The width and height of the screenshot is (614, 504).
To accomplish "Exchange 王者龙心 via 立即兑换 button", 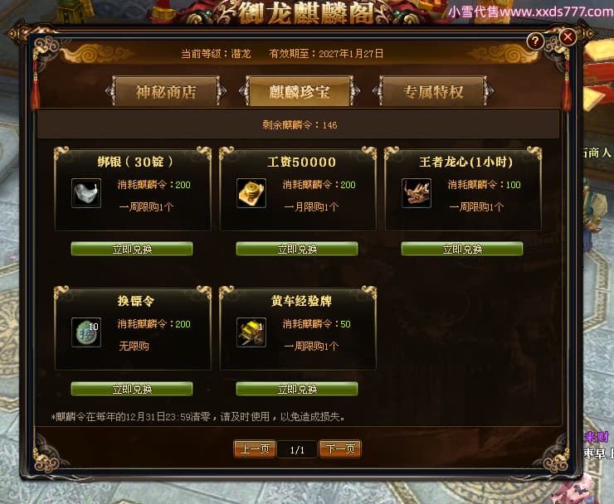I will pos(462,249).
